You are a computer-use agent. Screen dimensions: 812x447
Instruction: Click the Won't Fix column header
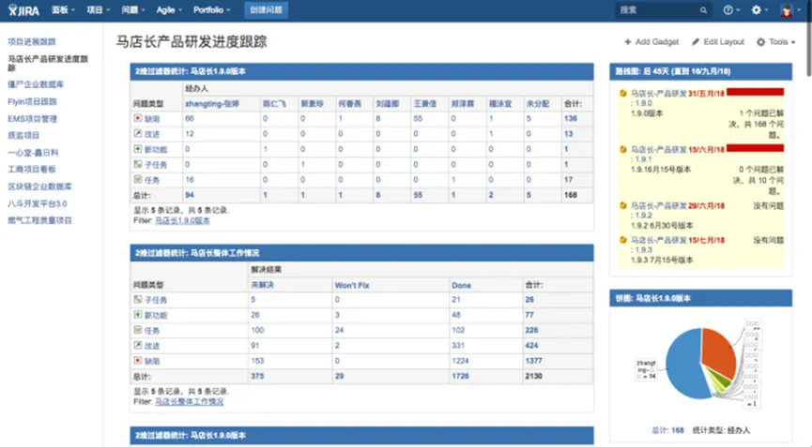click(352, 285)
